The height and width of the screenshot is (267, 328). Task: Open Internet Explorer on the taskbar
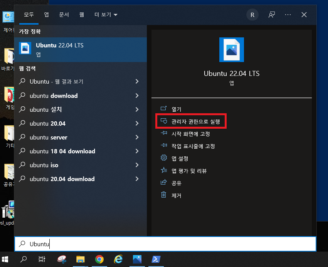click(x=118, y=259)
